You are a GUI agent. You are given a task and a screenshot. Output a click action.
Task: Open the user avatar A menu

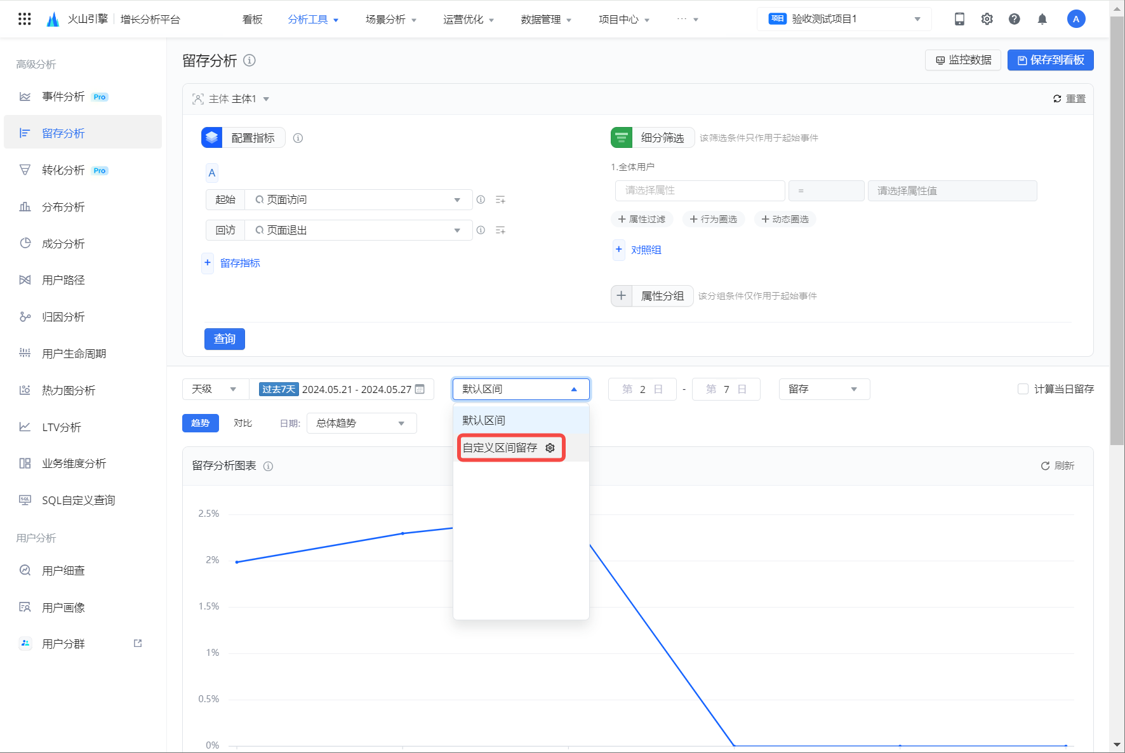(x=1076, y=19)
